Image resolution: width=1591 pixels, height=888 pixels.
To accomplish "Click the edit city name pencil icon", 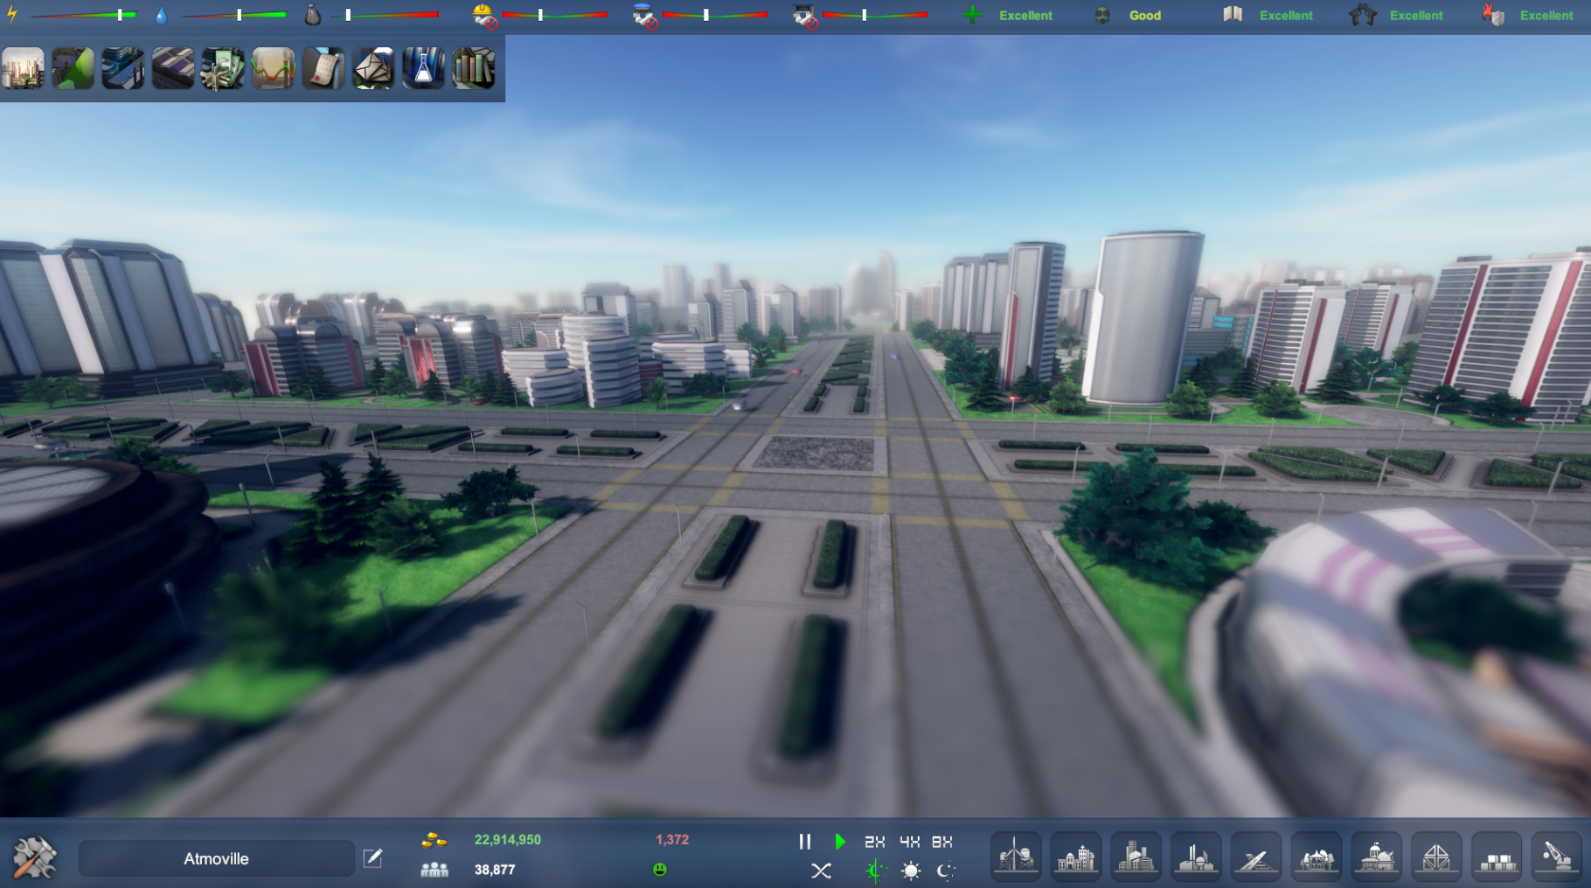I will [373, 858].
